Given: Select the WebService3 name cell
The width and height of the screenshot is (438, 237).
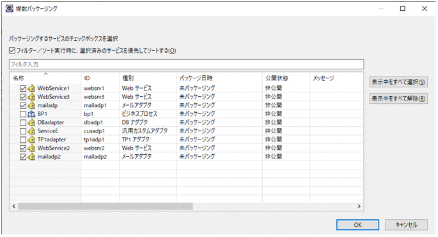Looking at the screenshot, I should tap(53, 97).
